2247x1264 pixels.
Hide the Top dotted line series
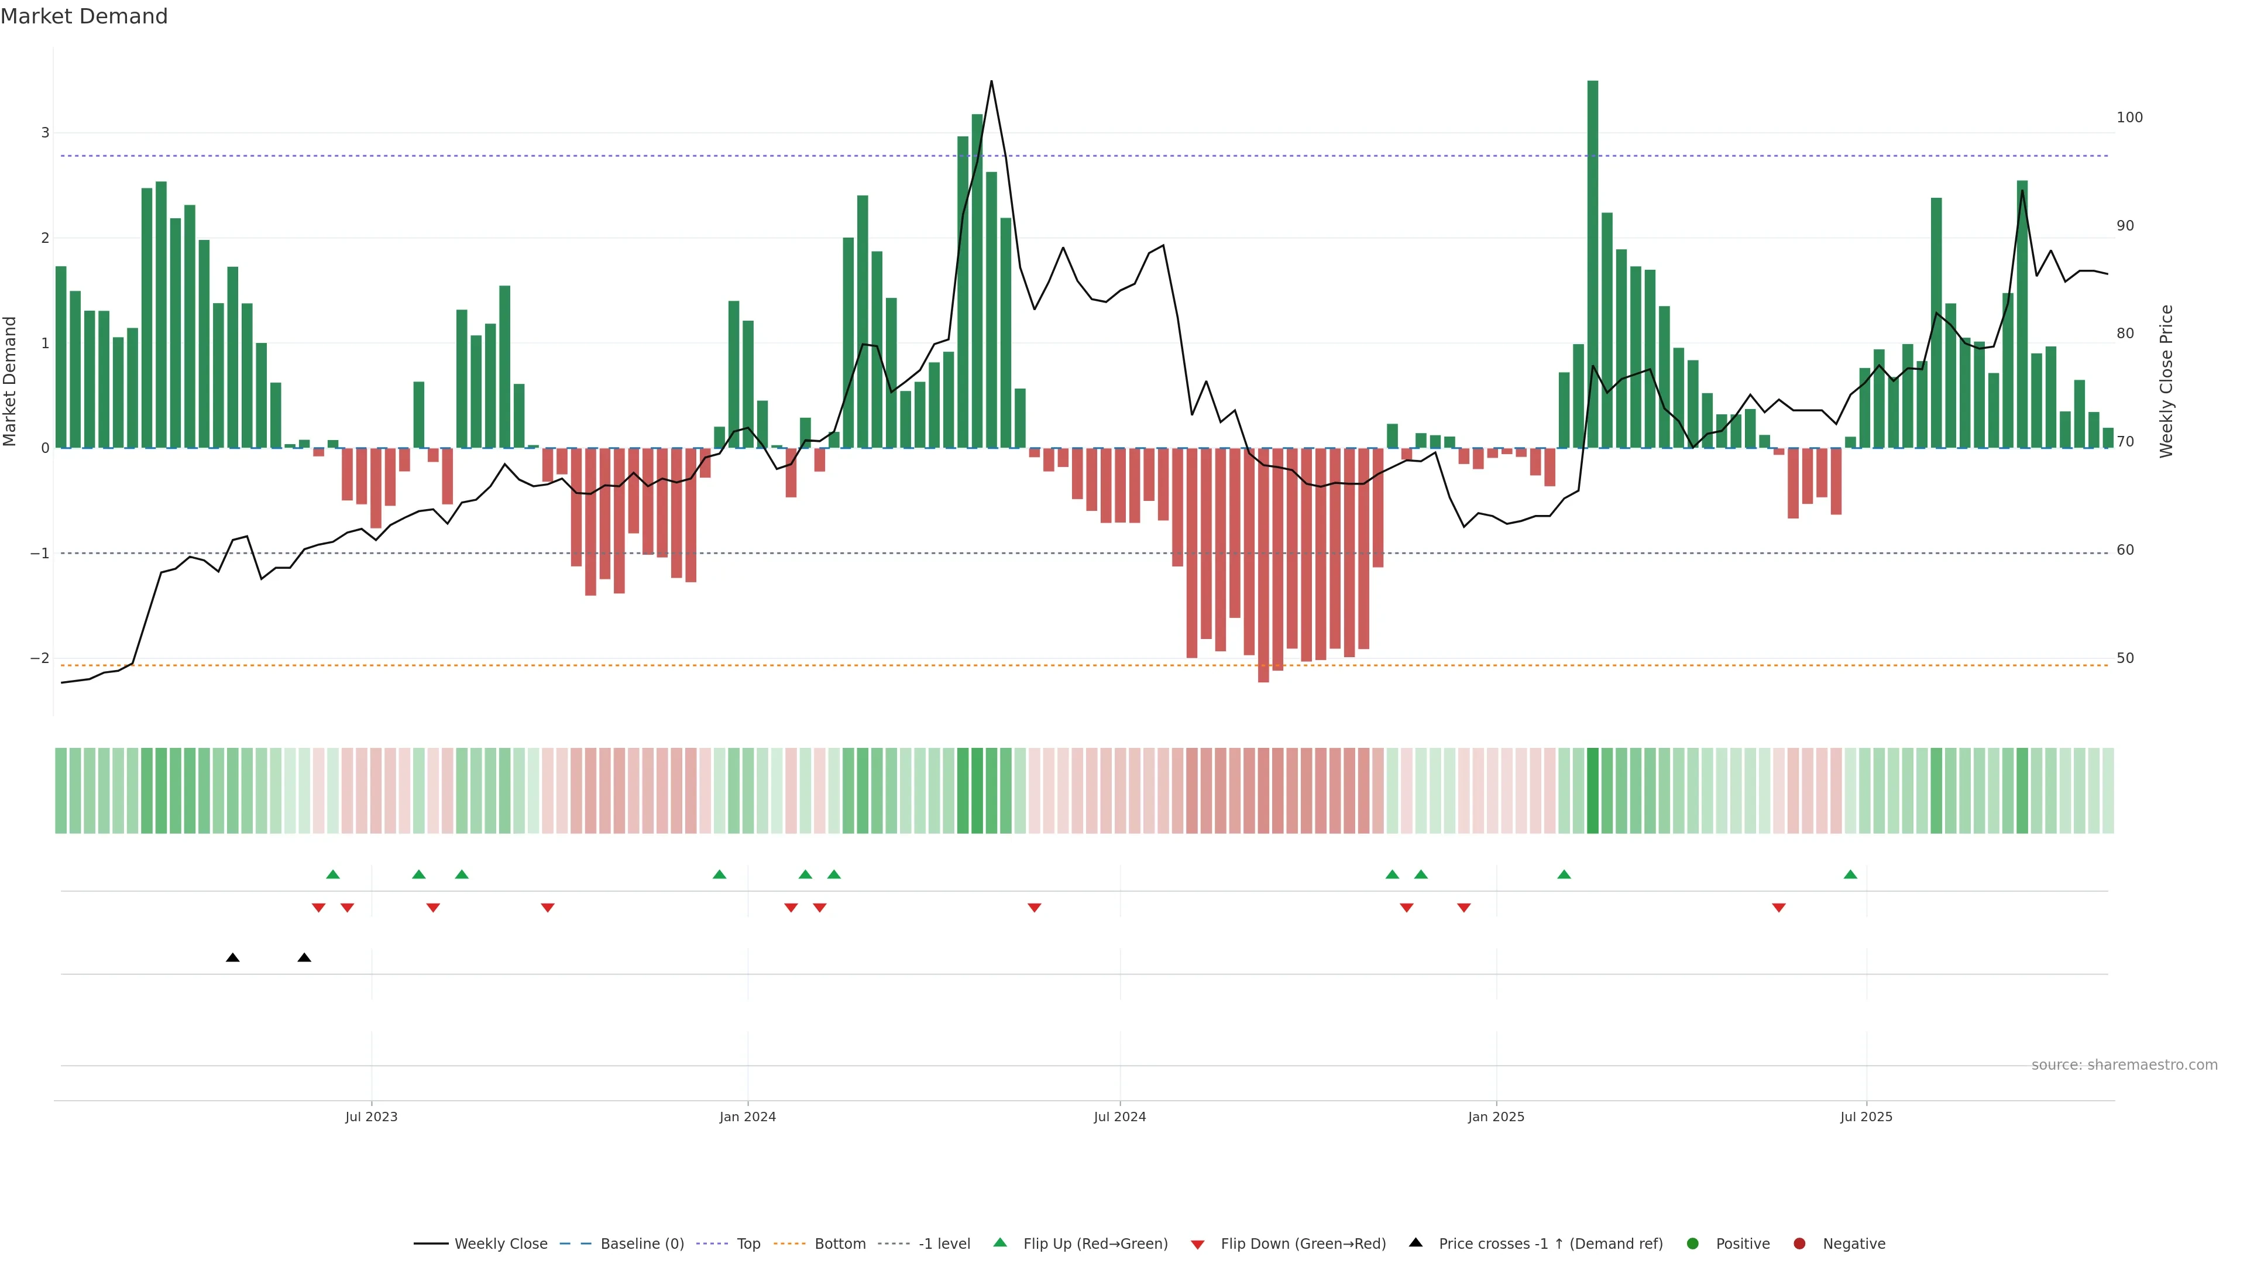[x=748, y=1244]
